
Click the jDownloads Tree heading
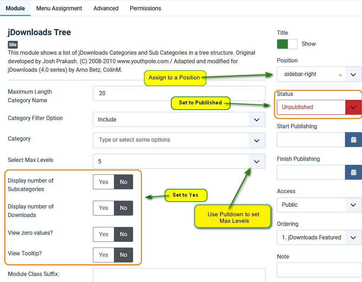pos(39,32)
